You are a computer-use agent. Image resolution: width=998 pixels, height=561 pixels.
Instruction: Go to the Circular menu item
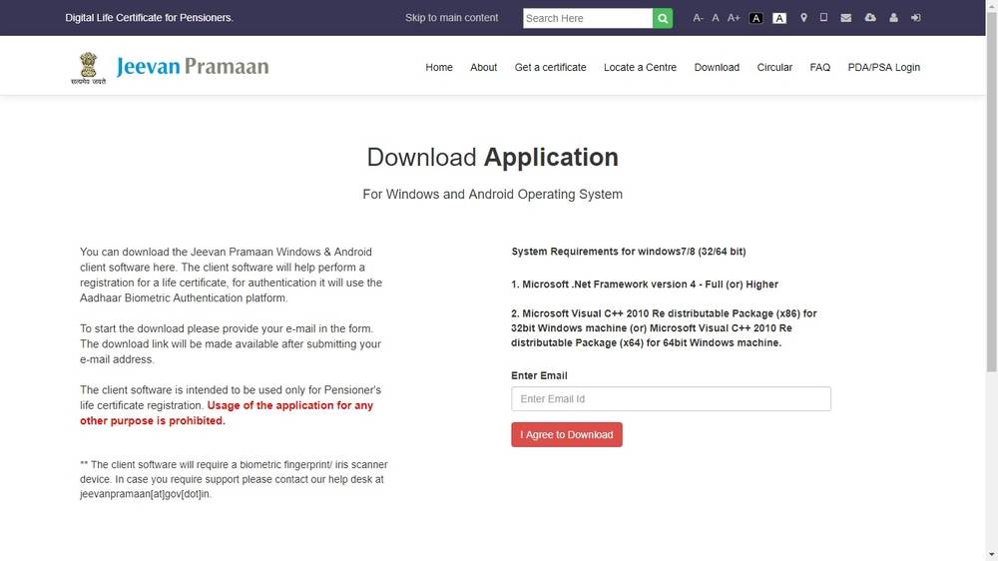tap(774, 67)
